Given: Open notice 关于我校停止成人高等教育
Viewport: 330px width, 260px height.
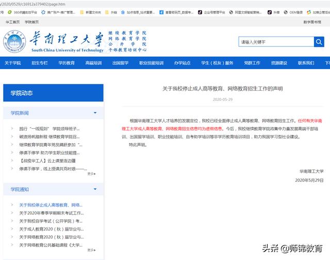Looking at the screenshot, I should tap(51, 205).
